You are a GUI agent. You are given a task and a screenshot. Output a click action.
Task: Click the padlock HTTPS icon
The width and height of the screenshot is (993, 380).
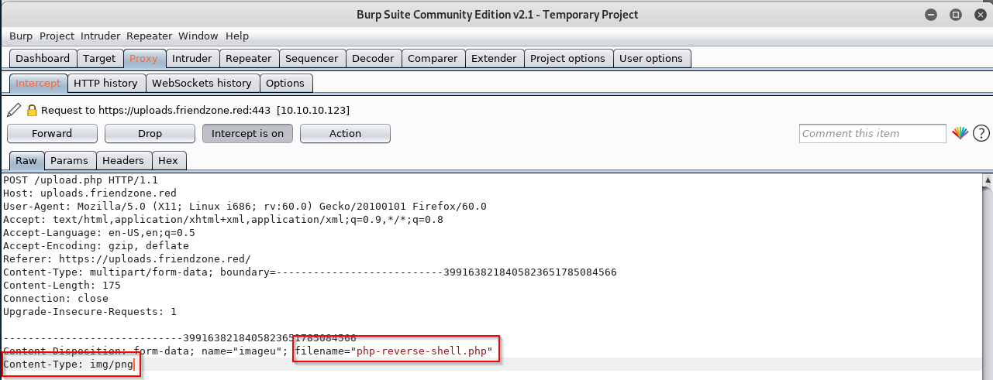point(32,110)
